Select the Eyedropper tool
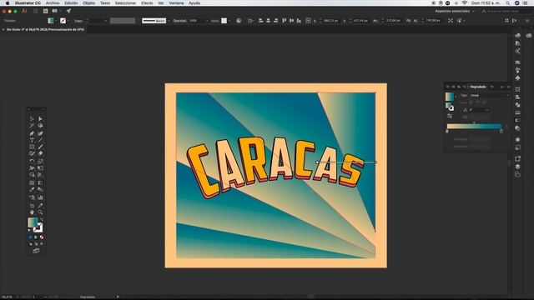 click(x=32, y=190)
